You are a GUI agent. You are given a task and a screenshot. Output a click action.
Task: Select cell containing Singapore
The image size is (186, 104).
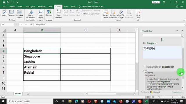click(x=42, y=56)
